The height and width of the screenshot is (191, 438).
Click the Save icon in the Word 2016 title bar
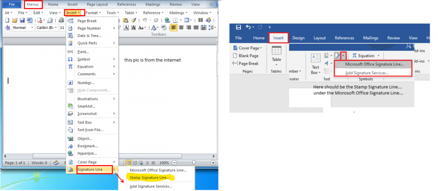[x=238, y=27]
